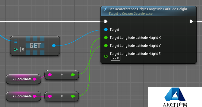The width and height of the screenshot is (202, 107).
Task: Select the blue Target input pin
Action: click(x=106, y=30)
